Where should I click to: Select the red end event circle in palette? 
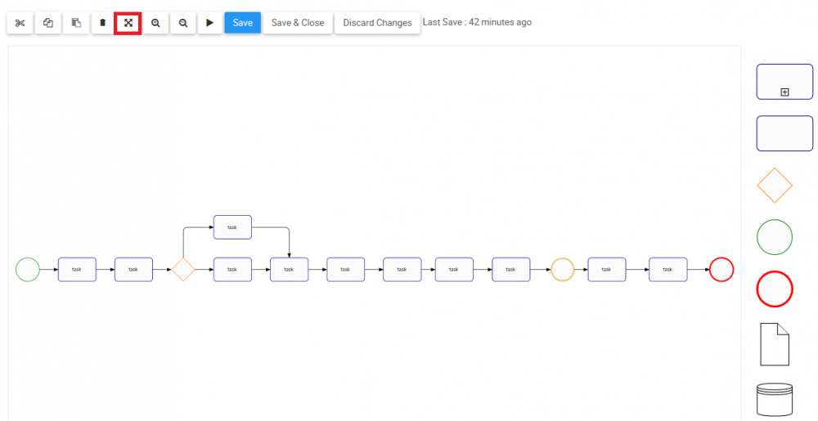click(x=775, y=289)
